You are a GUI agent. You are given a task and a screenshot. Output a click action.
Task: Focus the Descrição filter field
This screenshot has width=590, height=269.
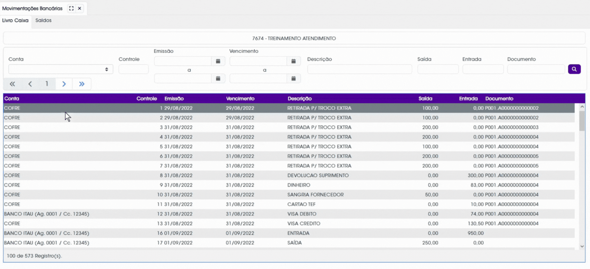360,69
